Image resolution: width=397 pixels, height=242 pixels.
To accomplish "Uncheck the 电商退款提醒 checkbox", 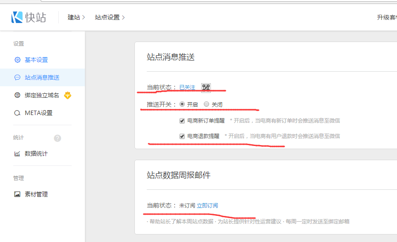I will point(182,136).
